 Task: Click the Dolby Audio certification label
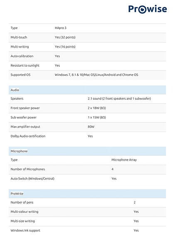point(28,136)
